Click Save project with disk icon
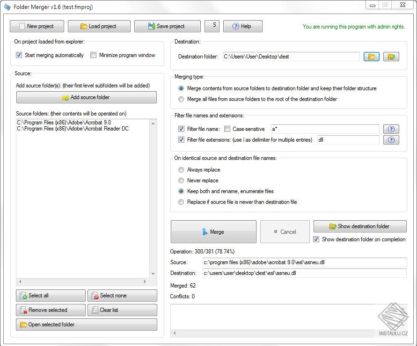Viewport: 417px width, 346px height. tap(167, 26)
